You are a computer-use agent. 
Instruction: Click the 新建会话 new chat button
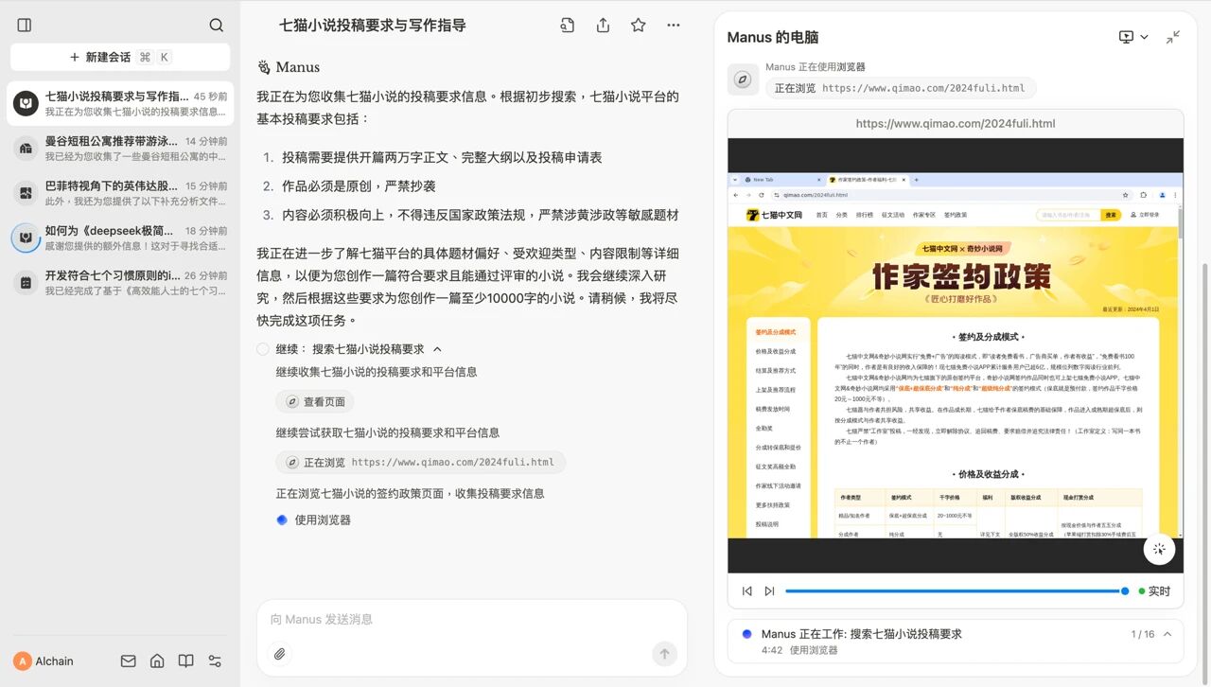coord(120,57)
